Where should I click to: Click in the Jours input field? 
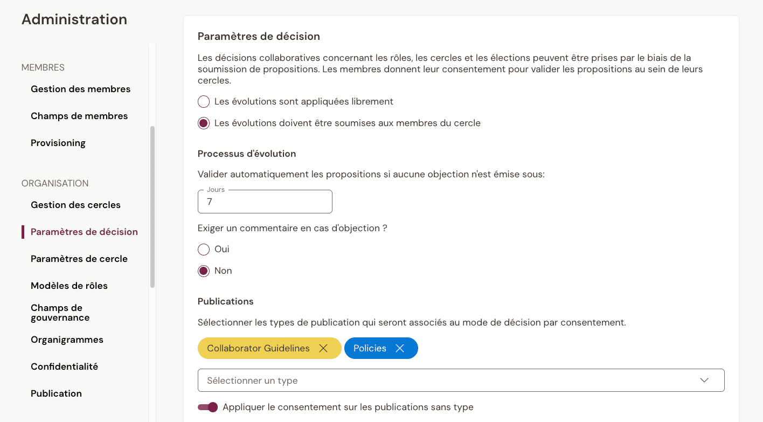tap(265, 202)
